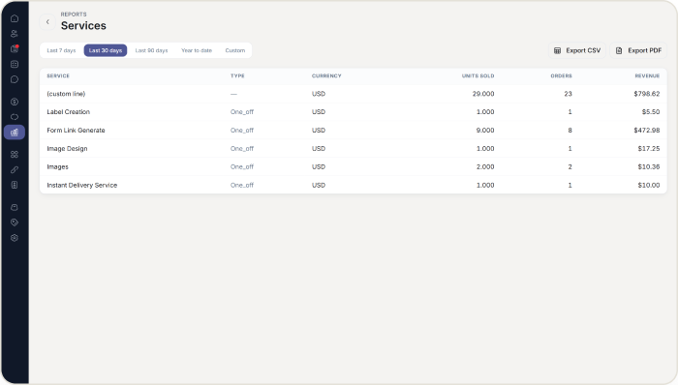Click the $798.62 revenue value
The image size is (678, 385).
(x=647, y=94)
